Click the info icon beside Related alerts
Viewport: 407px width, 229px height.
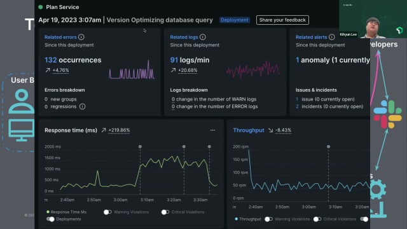tap(332, 37)
